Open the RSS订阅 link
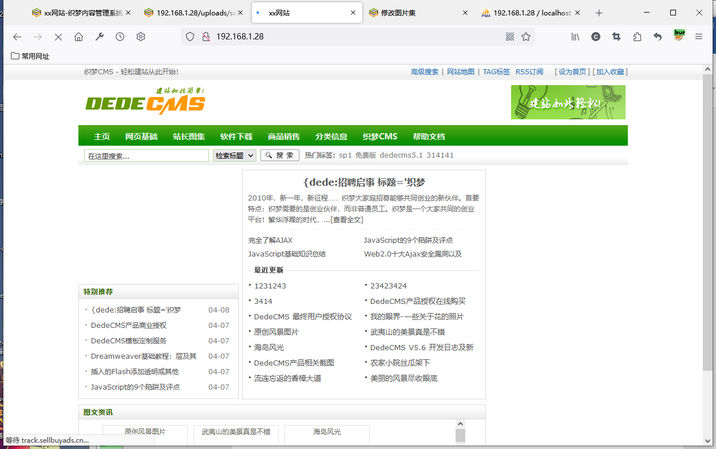Screen dimensions: 716x449 click(x=529, y=72)
